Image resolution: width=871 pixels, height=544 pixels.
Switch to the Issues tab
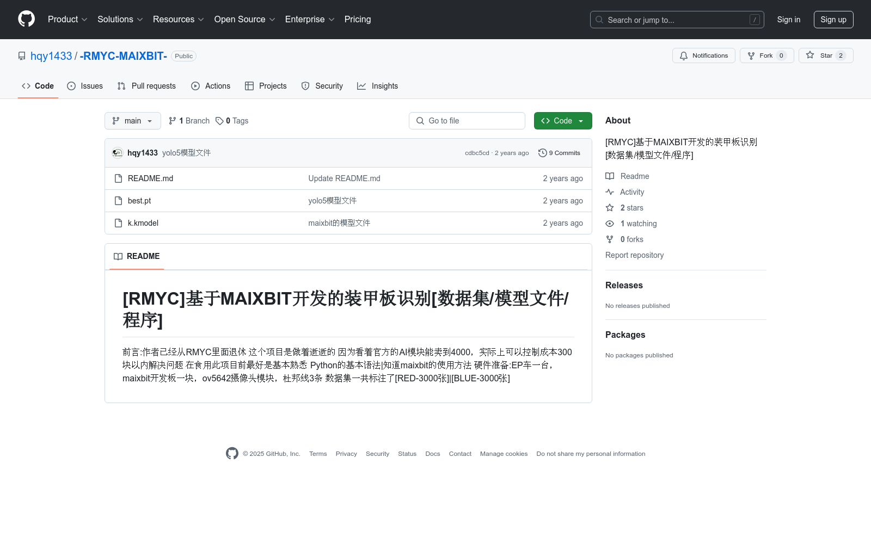(85, 86)
